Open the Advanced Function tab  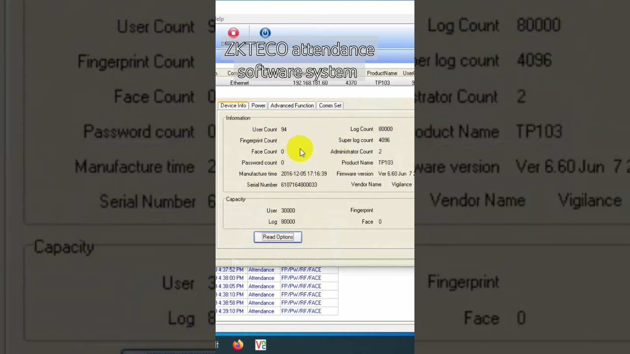pyautogui.click(x=292, y=105)
